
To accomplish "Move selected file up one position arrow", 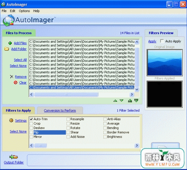I will (x=115, y=101).
